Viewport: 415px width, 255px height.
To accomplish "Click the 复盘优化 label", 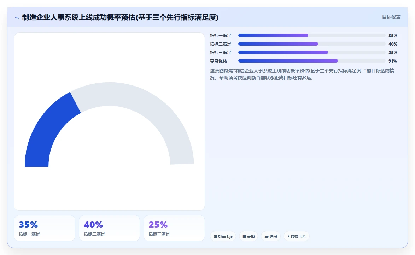I will (218, 61).
